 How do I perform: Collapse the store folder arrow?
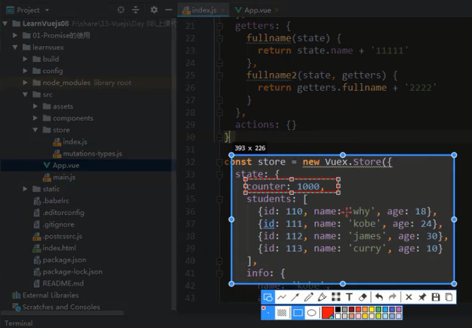coord(35,130)
